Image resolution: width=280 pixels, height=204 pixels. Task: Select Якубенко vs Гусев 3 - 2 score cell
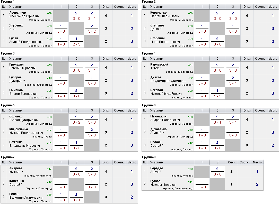pyautogui.click(x=92, y=29)
